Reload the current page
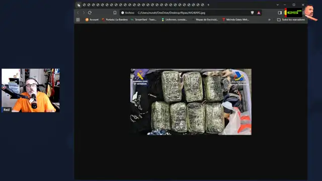Image resolution: width=322 pixels, height=181 pixels. coord(90,13)
